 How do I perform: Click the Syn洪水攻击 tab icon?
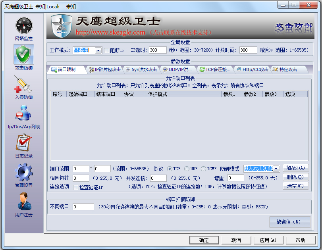click(x=128, y=69)
